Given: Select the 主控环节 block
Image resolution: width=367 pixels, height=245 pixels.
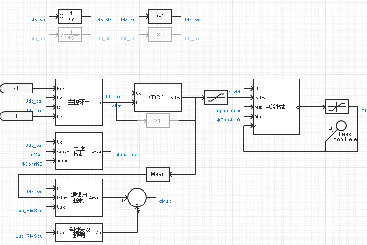Looking at the screenshot, I should (x=79, y=102).
